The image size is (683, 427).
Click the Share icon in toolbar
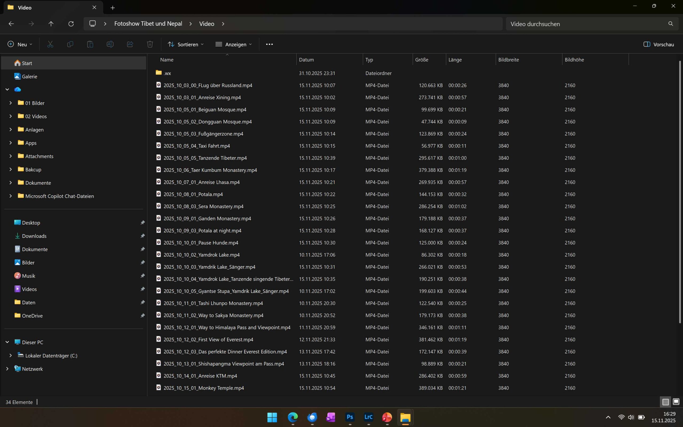pyautogui.click(x=130, y=44)
